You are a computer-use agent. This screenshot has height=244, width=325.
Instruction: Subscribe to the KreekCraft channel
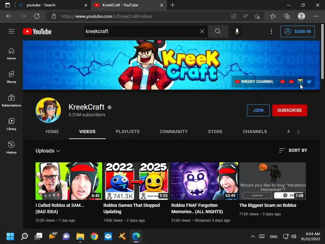pyautogui.click(x=289, y=110)
